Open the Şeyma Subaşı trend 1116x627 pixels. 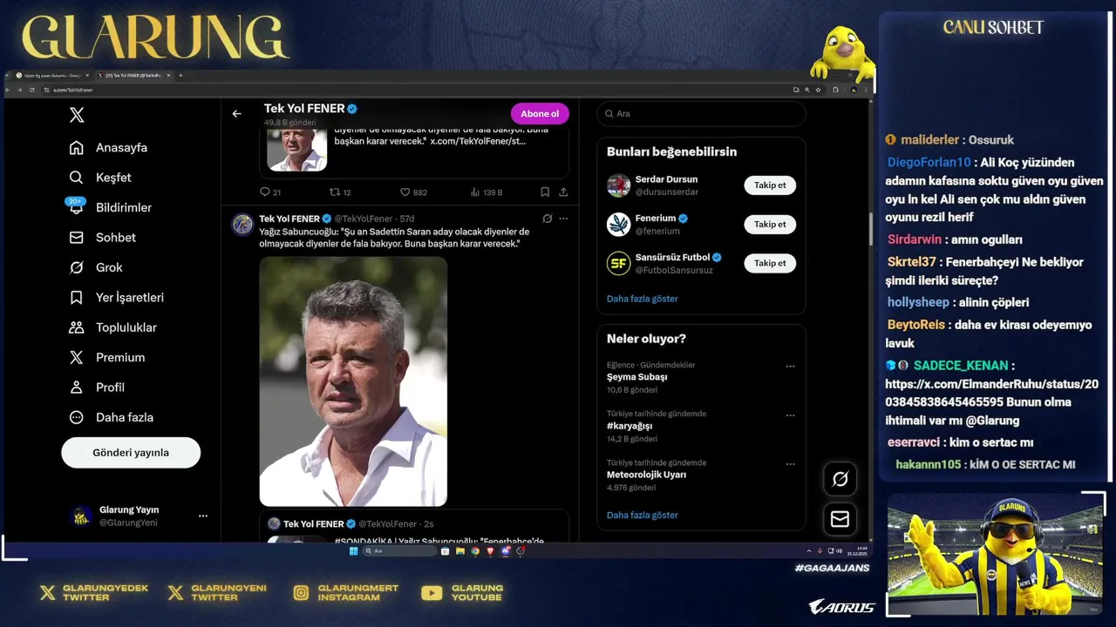point(637,377)
